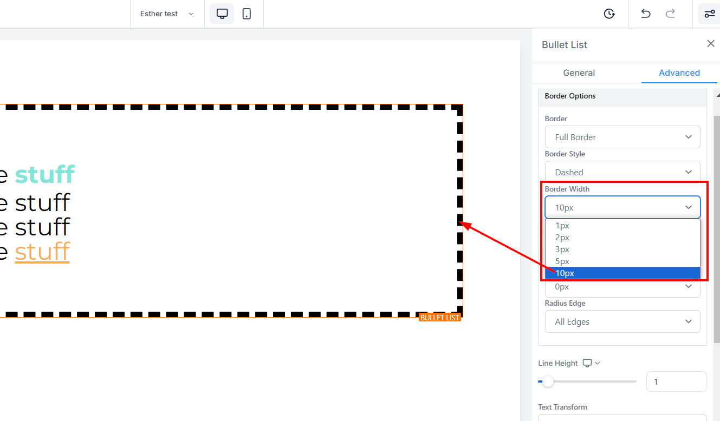Open the Border Style dropdown
Screen dimensions: 720x421
tap(622, 172)
